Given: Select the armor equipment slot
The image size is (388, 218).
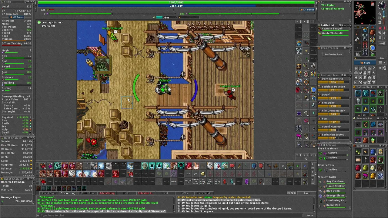Looking at the screenshot, I should coord(365,37).
